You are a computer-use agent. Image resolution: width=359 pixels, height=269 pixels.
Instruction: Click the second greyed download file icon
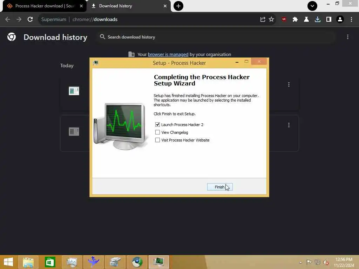[x=74, y=132]
